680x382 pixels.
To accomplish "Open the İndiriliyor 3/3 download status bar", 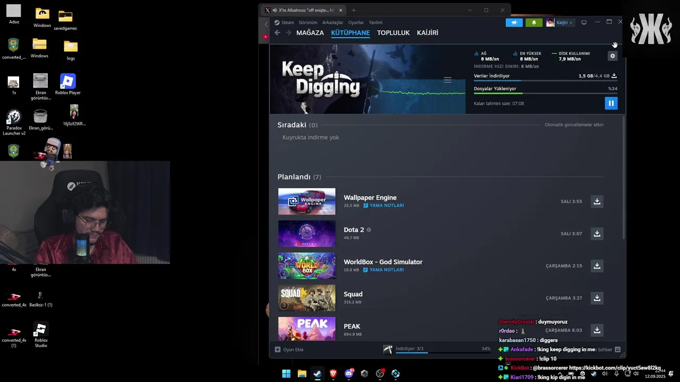I will (x=437, y=349).
